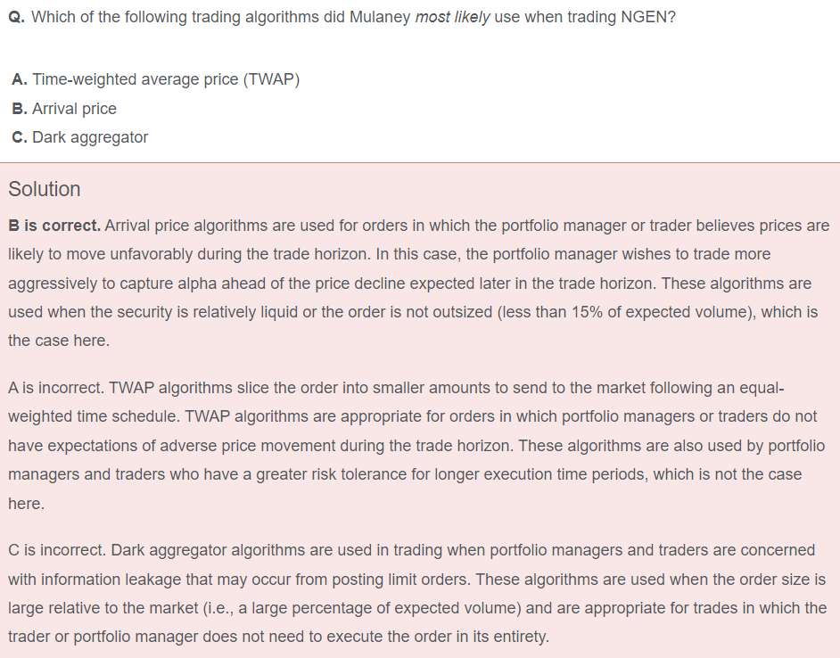840x658 pixels.
Task: Click the Solution heading
Action: pyautogui.click(x=45, y=189)
